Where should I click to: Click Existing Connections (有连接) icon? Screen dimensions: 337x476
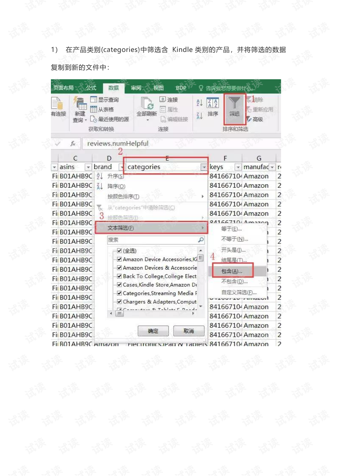click(x=57, y=103)
